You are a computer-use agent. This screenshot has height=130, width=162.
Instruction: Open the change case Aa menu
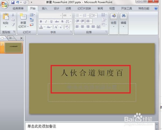click(x=49, y=27)
